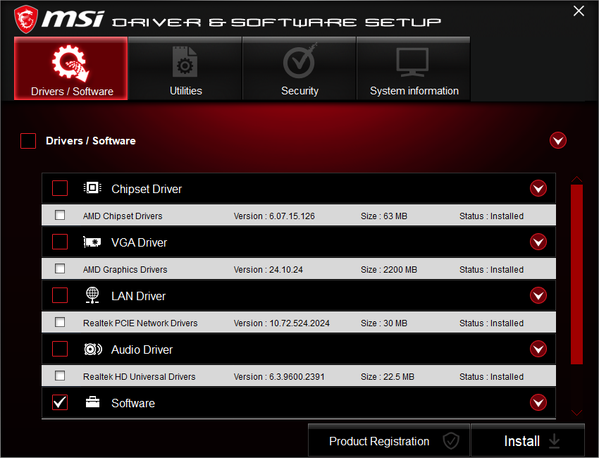Screen dimensions: 599x458
Task: Click the 'Audio Driver' heading label
Action: pyautogui.click(x=142, y=349)
